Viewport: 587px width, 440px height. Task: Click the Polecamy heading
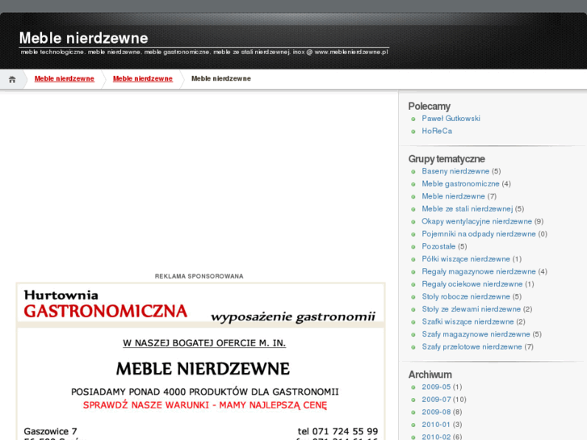(430, 107)
